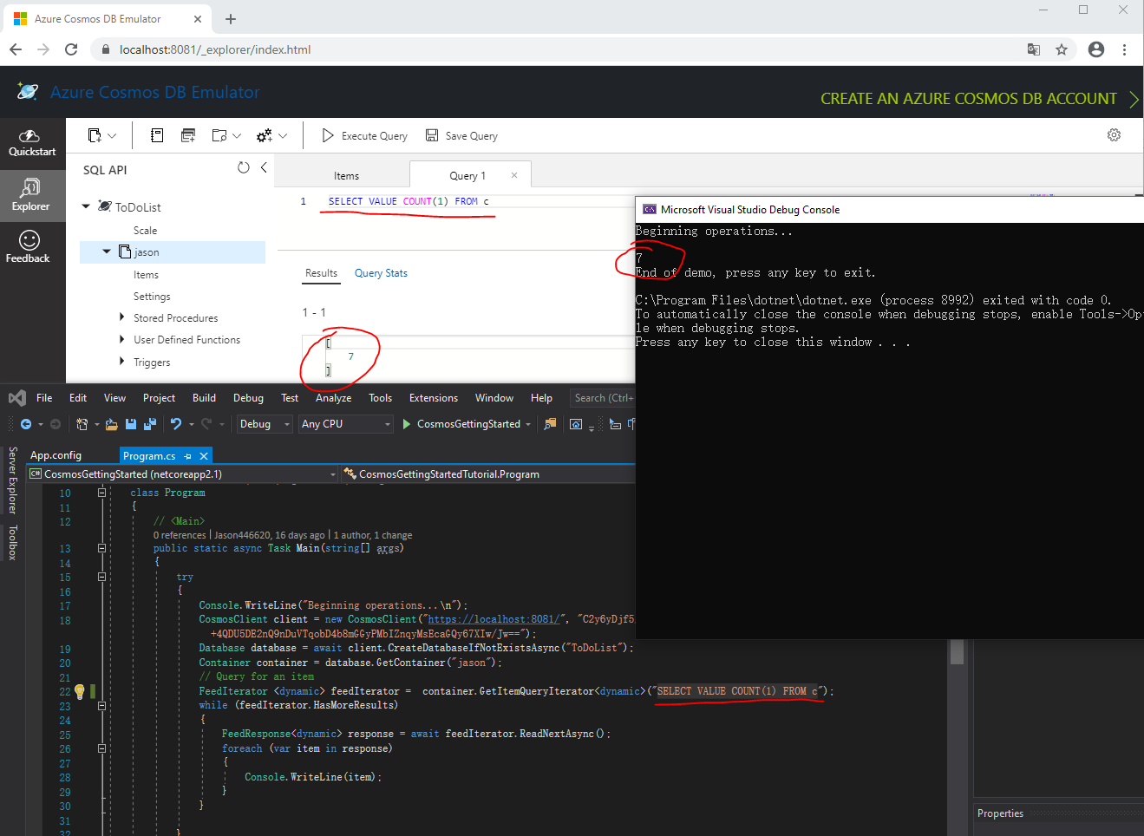Open the Chrome three-dot menu
Image resolution: width=1144 pixels, height=836 pixels.
[x=1125, y=49]
